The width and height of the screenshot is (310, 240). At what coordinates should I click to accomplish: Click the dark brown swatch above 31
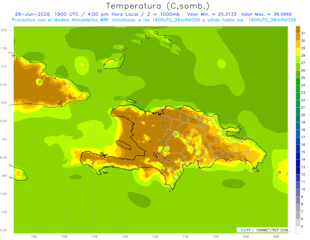[x=298, y=30]
